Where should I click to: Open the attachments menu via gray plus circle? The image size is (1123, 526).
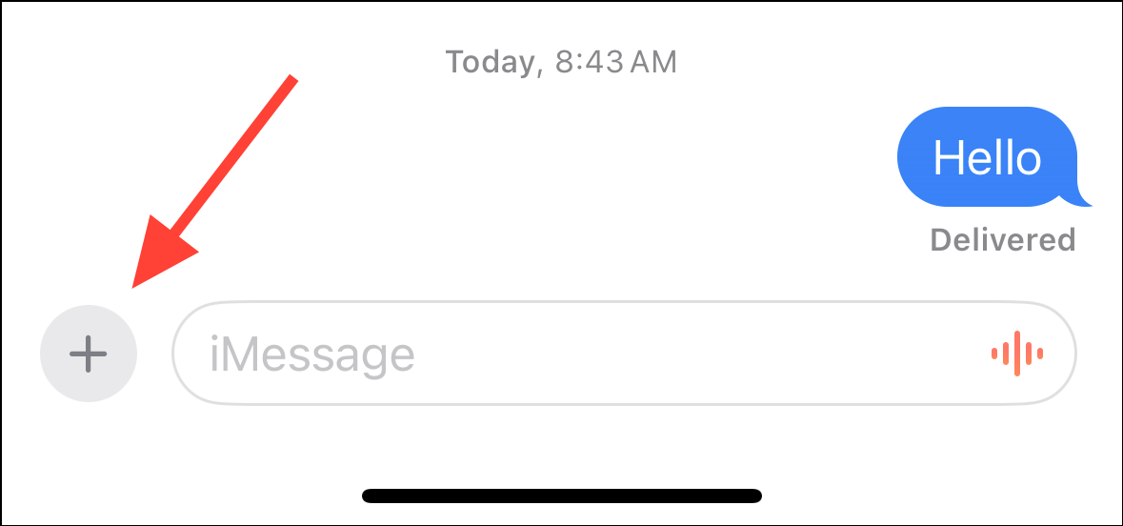point(88,354)
